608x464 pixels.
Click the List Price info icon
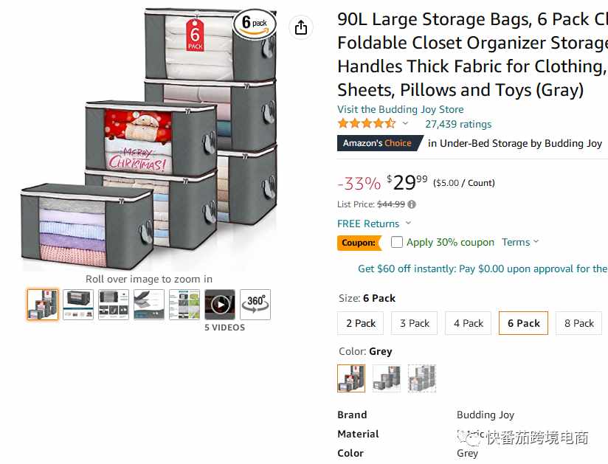[412, 204]
